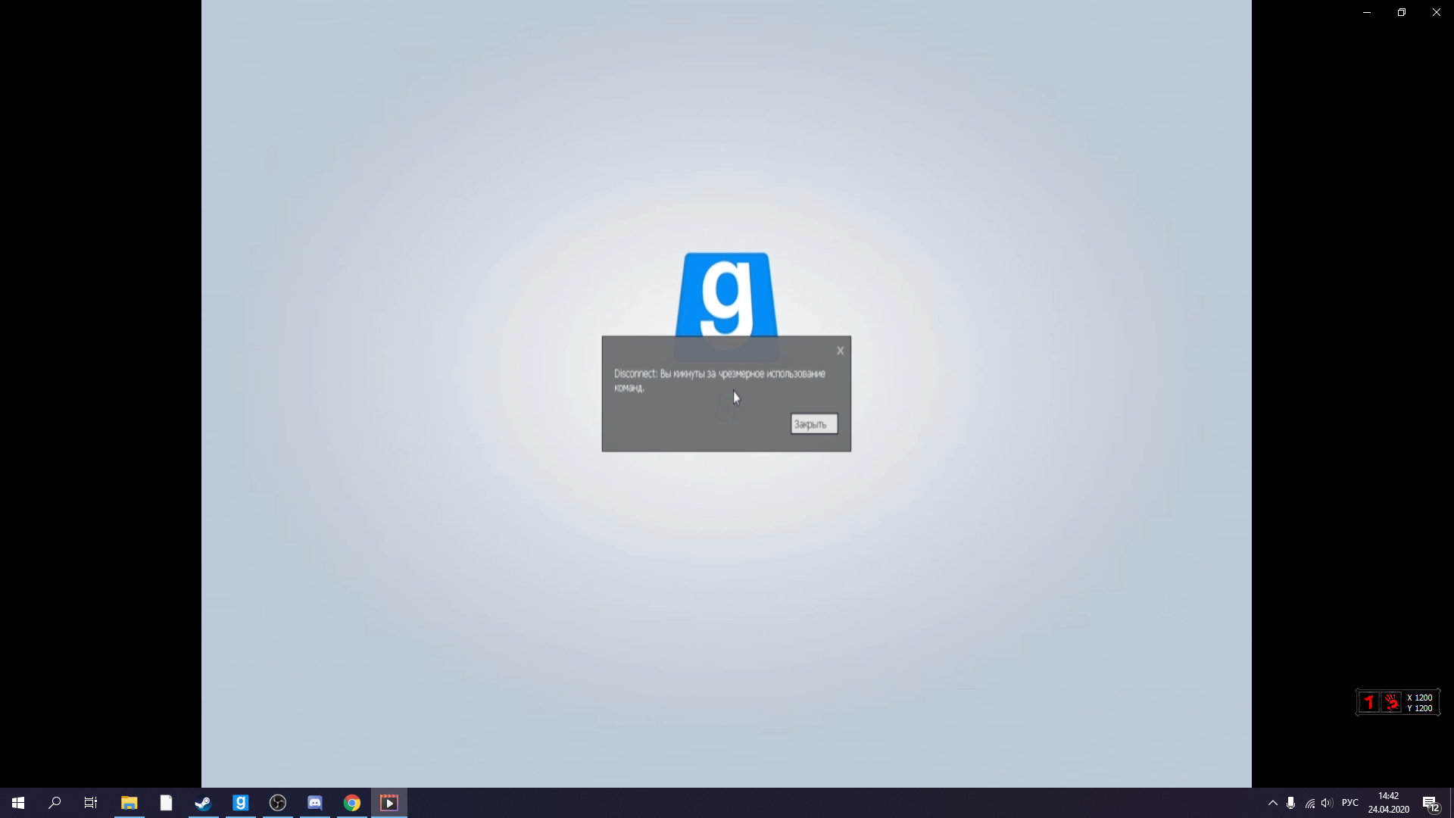Click the Disconnect kicked message text
This screenshot has height=818, width=1454.
coord(719,380)
